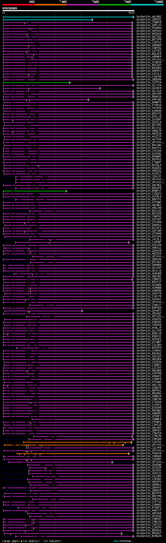
Task: Select label UniRef100_B7KLI5
Action: (149, 117)
